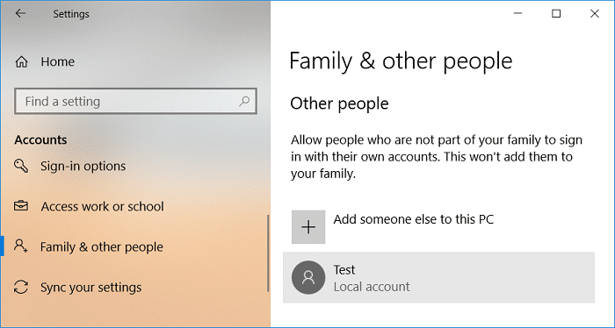Viewport: 615px width, 328px height.
Task: Open Sync your settings page
Action: coord(91,288)
